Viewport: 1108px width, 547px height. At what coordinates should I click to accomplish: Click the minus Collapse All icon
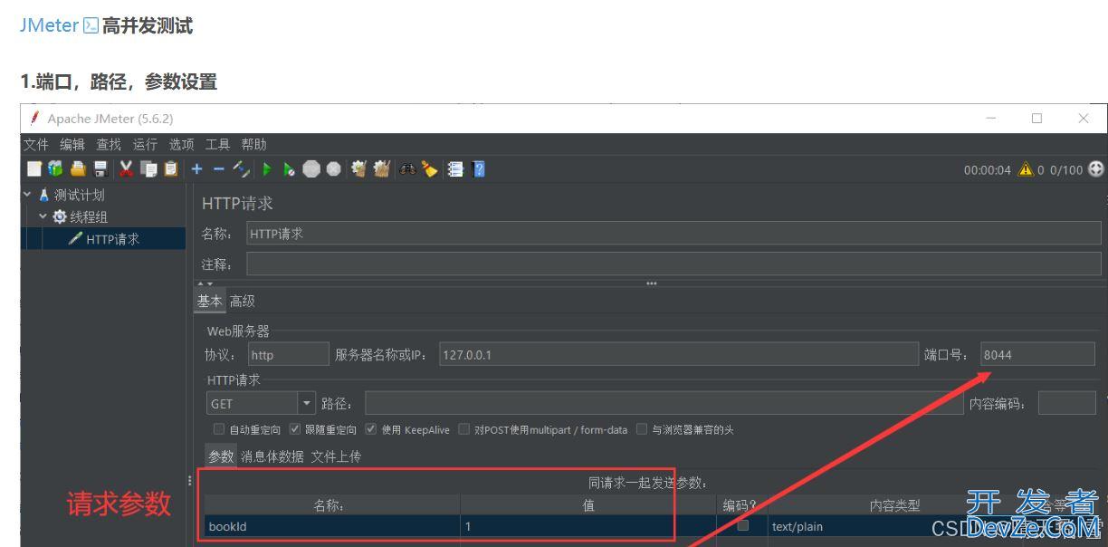(218, 169)
